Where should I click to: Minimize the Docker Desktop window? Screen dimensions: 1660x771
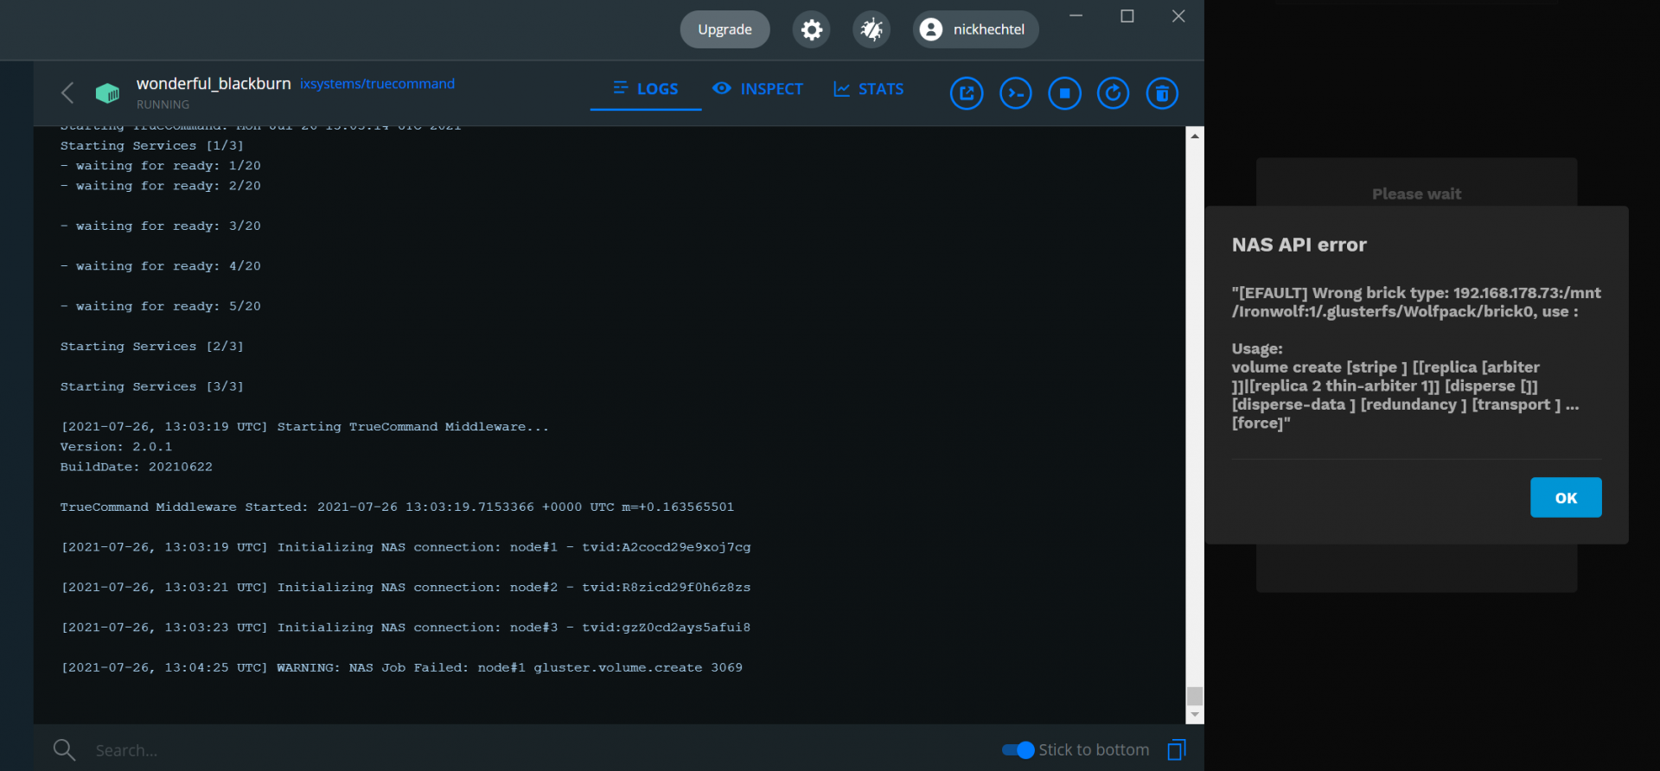(x=1076, y=16)
